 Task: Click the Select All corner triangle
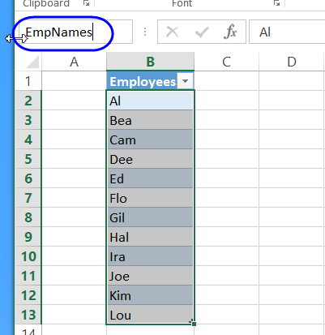click(x=32, y=62)
